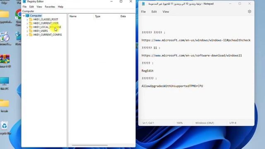Click horizontal scrollbar in registry values pane

pyautogui.click(x=90, y=145)
